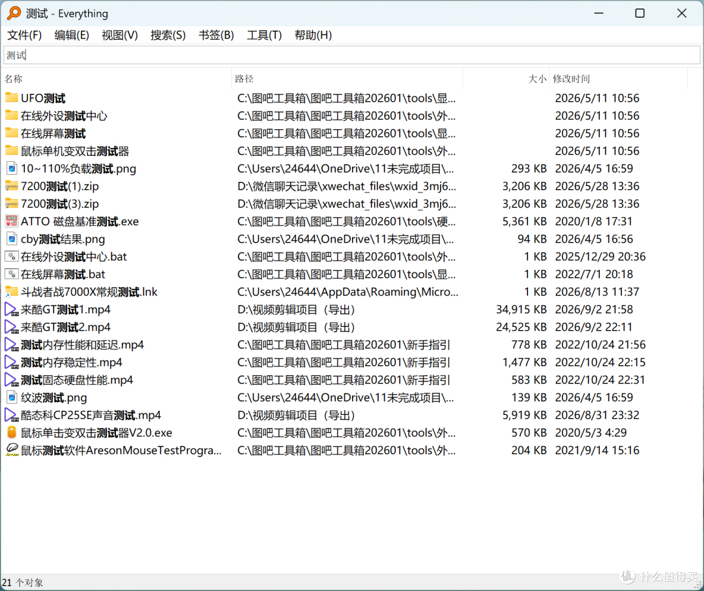Click batch file icon of 在线屏幕测试.bat
Image resolution: width=704 pixels, height=591 pixels.
click(12, 274)
